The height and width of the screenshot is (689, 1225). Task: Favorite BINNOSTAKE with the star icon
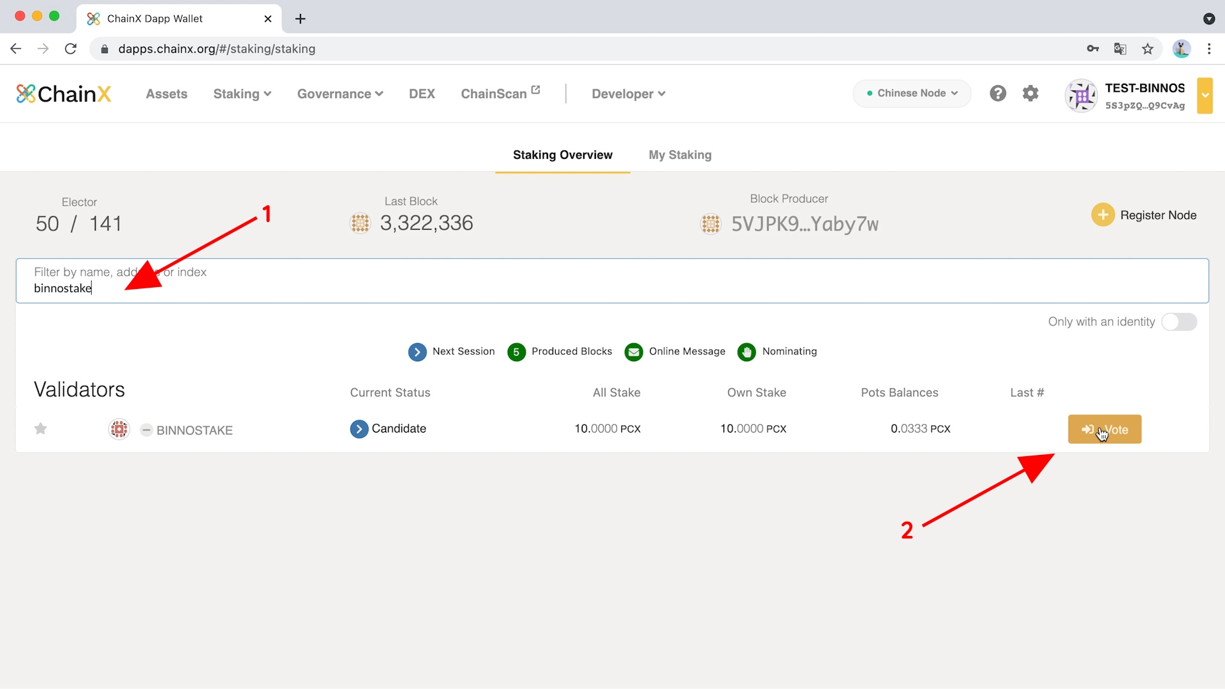pos(41,429)
